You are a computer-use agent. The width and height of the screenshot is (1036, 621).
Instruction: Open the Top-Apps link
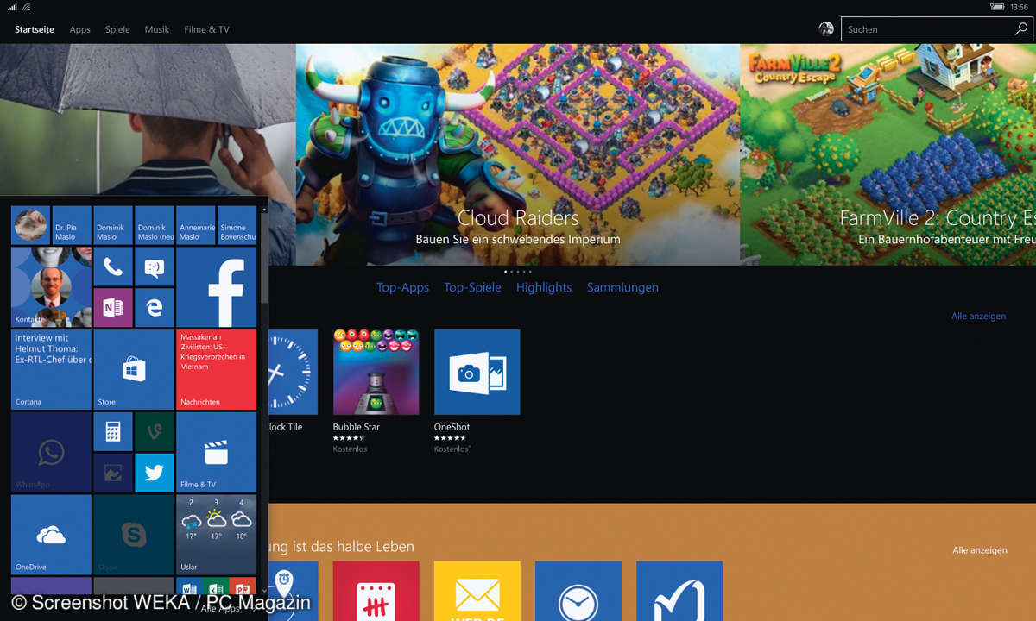point(402,287)
